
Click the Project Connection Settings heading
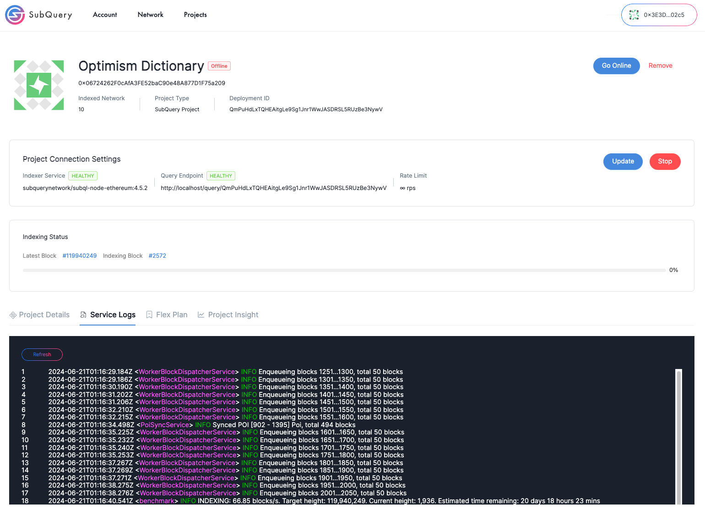(x=72, y=159)
